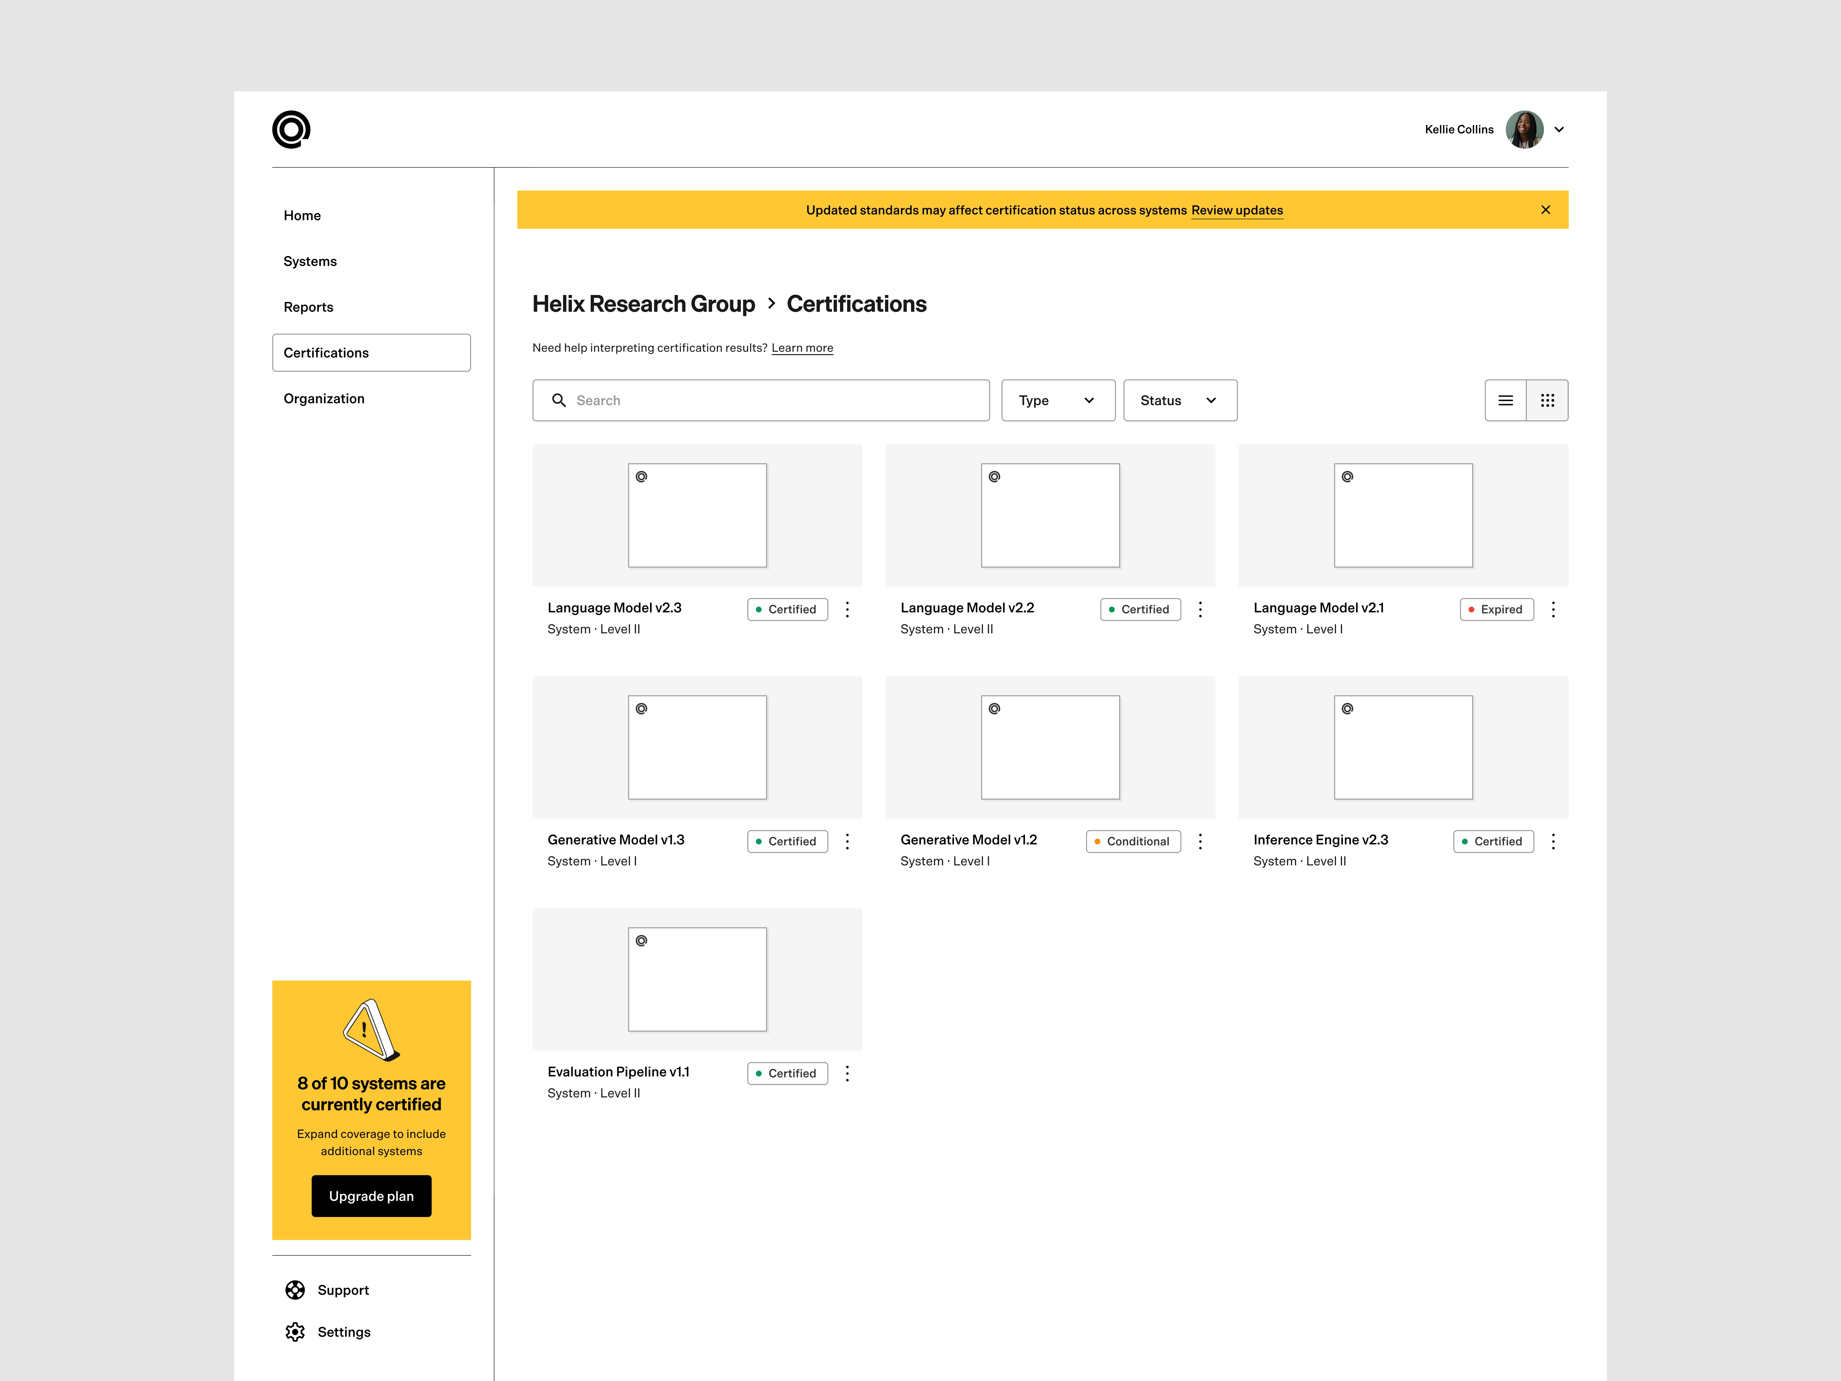Click Generative Model v1.2 title
The image size is (1841, 1381).
(969, 840)
